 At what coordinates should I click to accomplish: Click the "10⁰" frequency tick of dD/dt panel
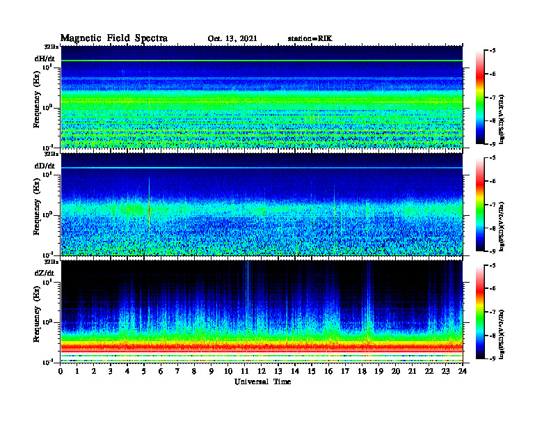pos(47,215)
